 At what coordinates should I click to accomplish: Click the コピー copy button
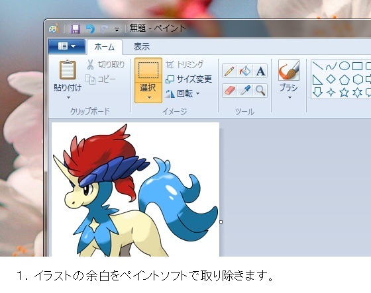pos(101,79)
